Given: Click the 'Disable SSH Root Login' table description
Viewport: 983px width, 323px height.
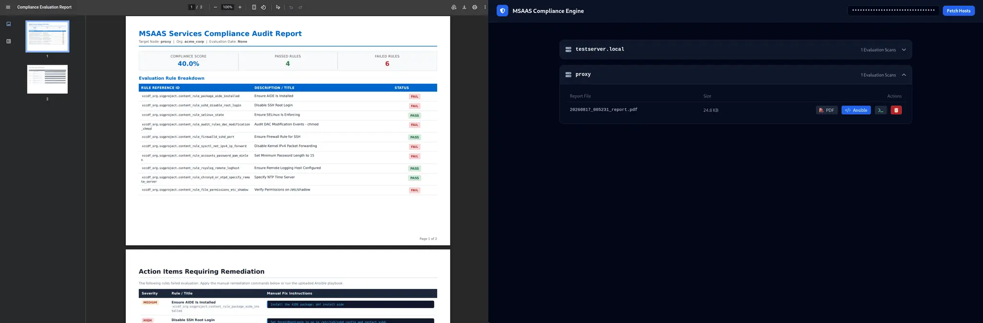Looking at the screenshot, I should click(273, 105).
